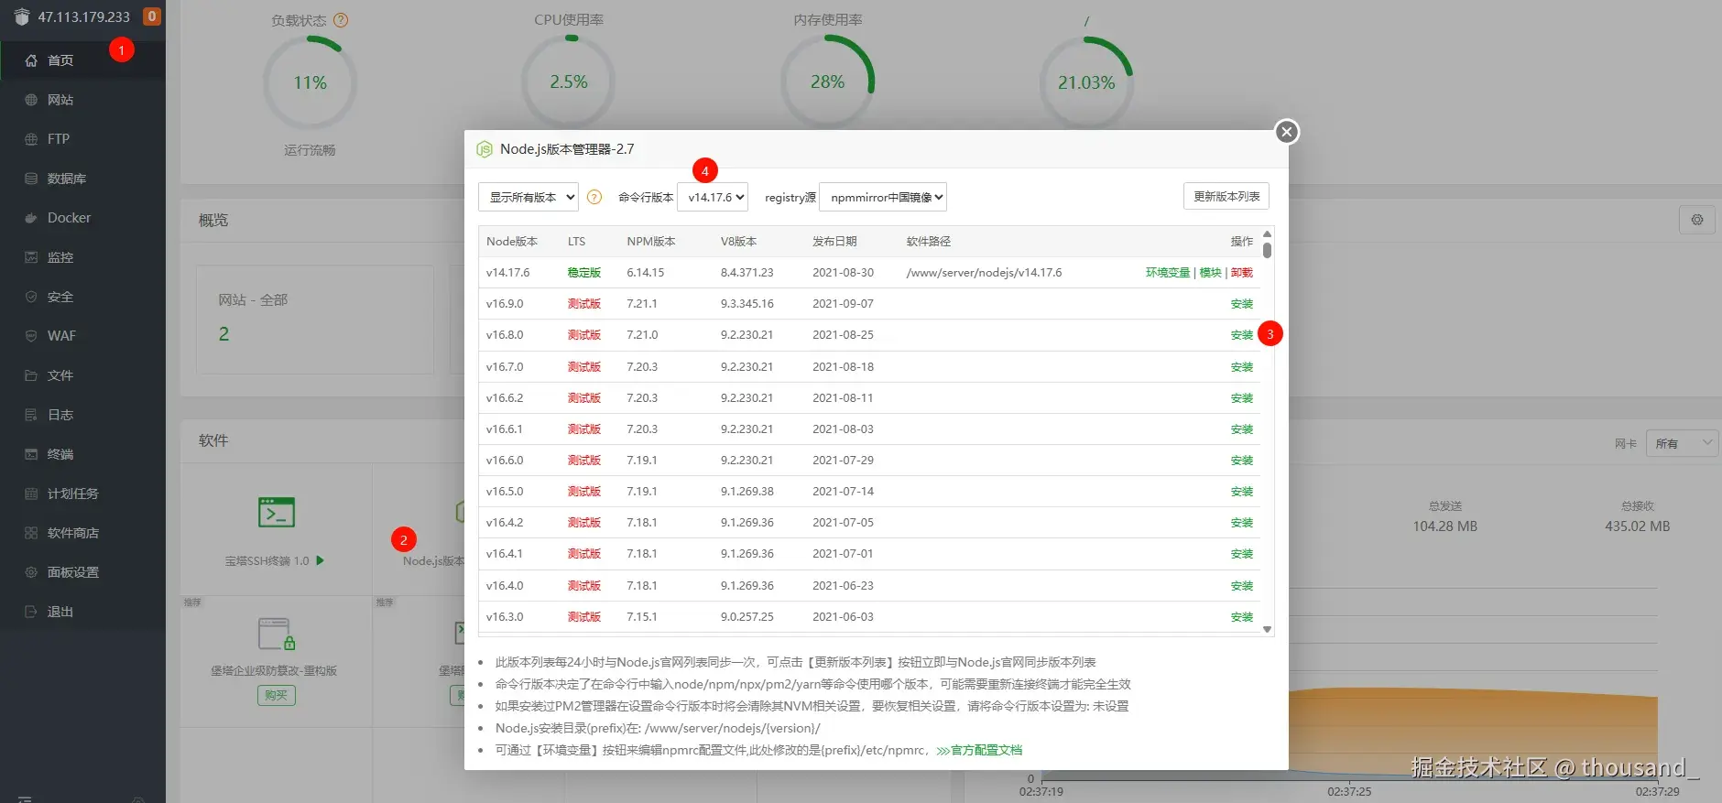Viewport: 1722px width, 803px height.
Task: Open Docker management in sidebar
Action: tap(69, 218)
